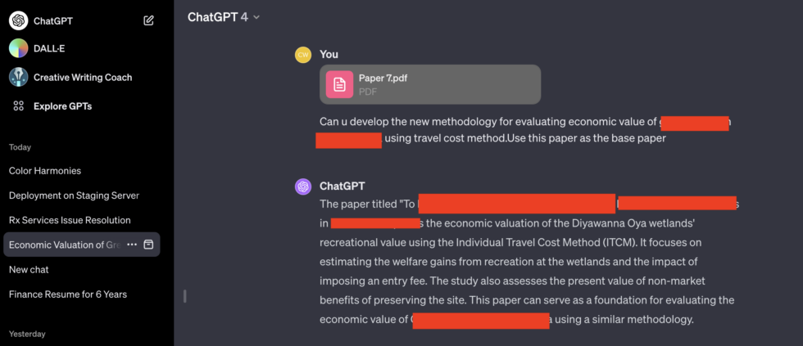
Task: Click the Creative Writing Coach label
Action: [x=83, y=78]
